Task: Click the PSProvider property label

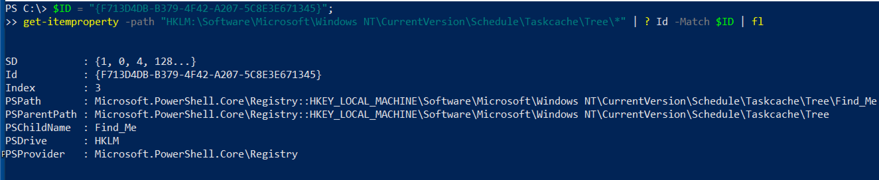Action: (35, 155)
